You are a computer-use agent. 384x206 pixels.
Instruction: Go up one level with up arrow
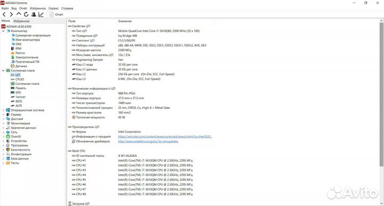click(x=19, y=14)
